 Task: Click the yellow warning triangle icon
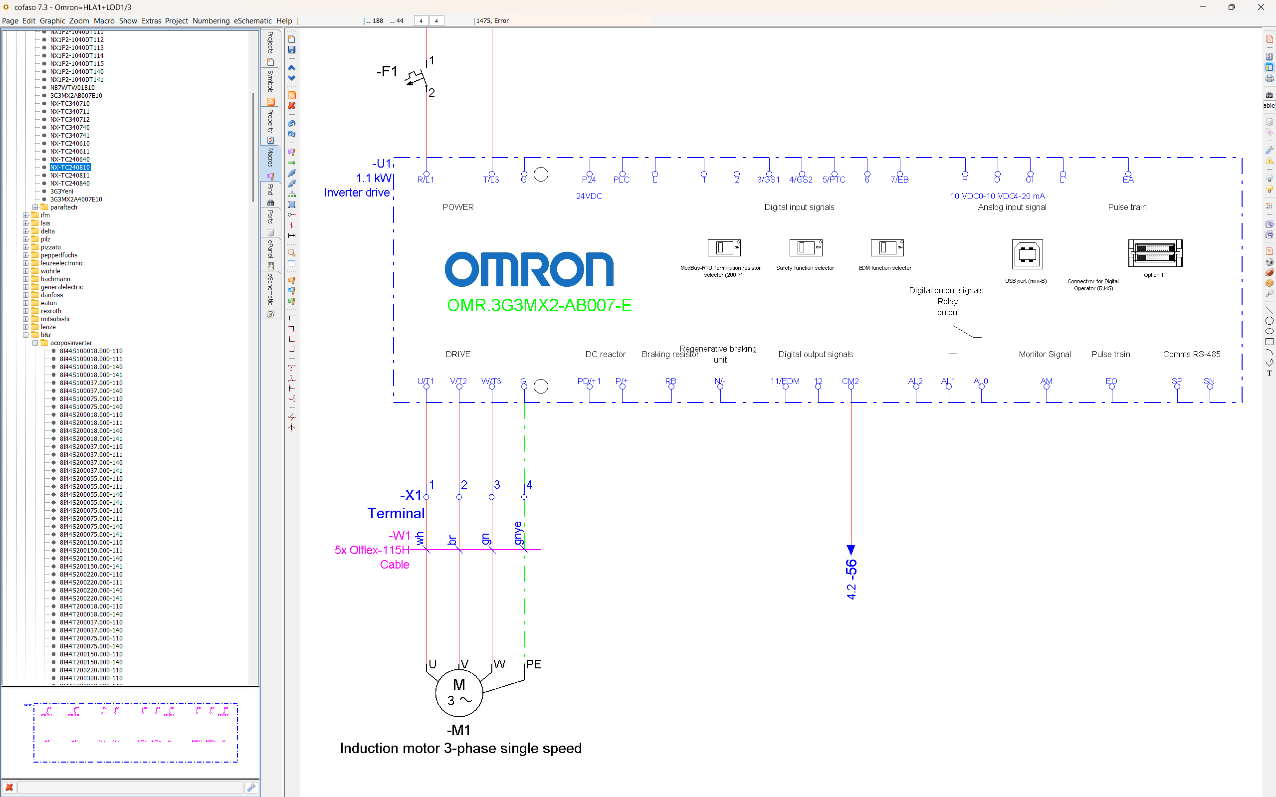pyautogui.click(x=1269, y=161)
